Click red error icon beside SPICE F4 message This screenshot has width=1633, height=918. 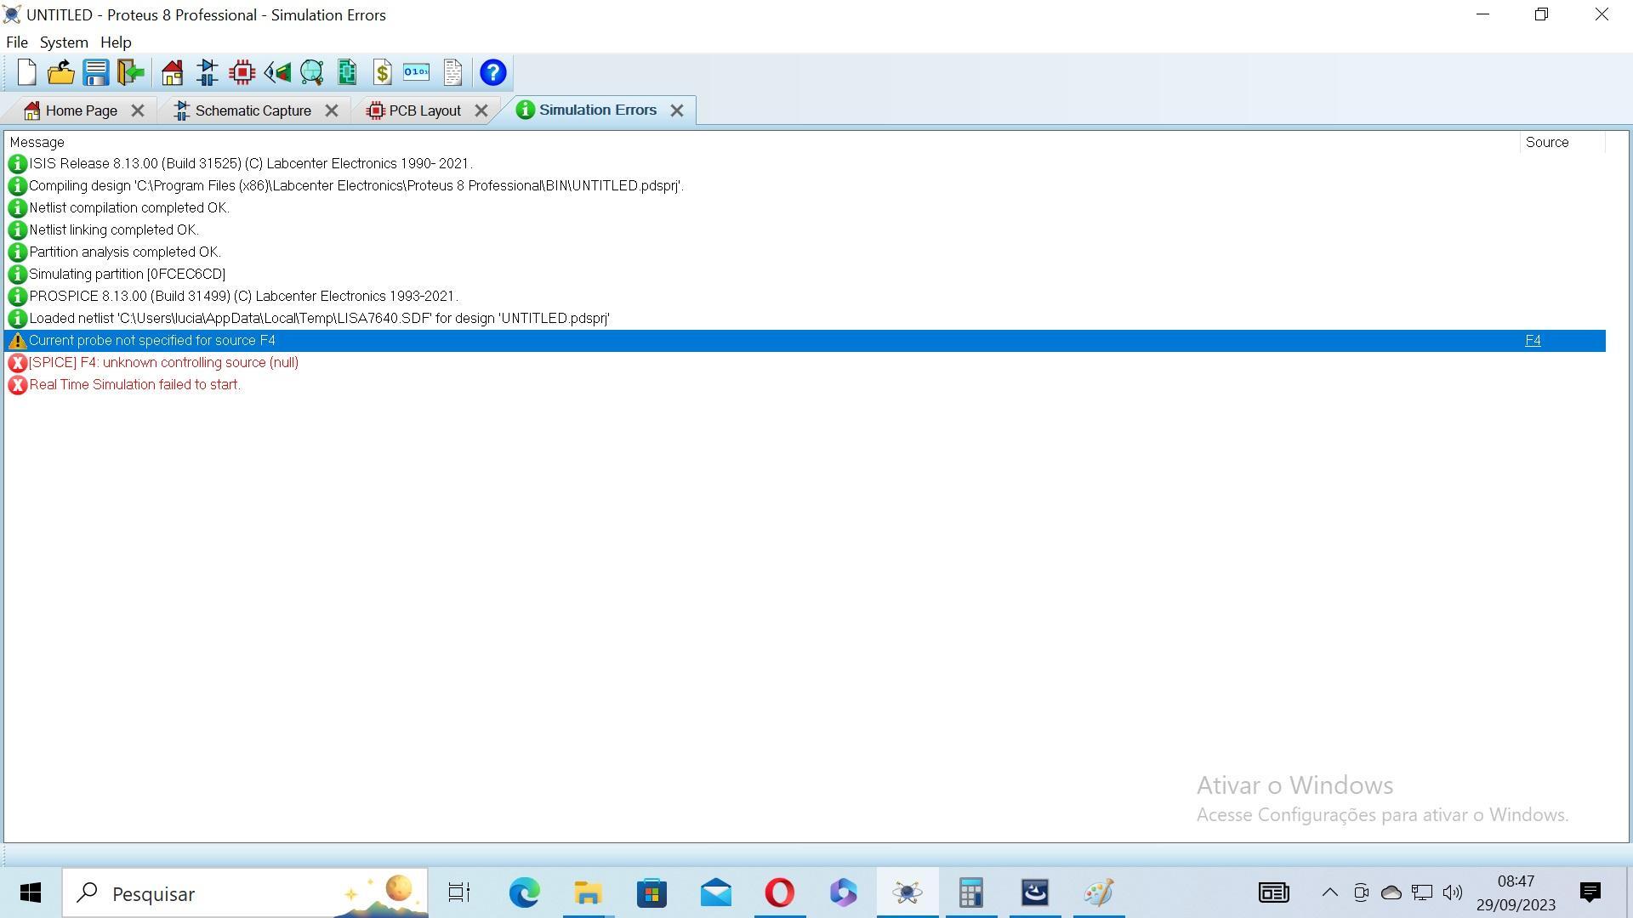17,363
